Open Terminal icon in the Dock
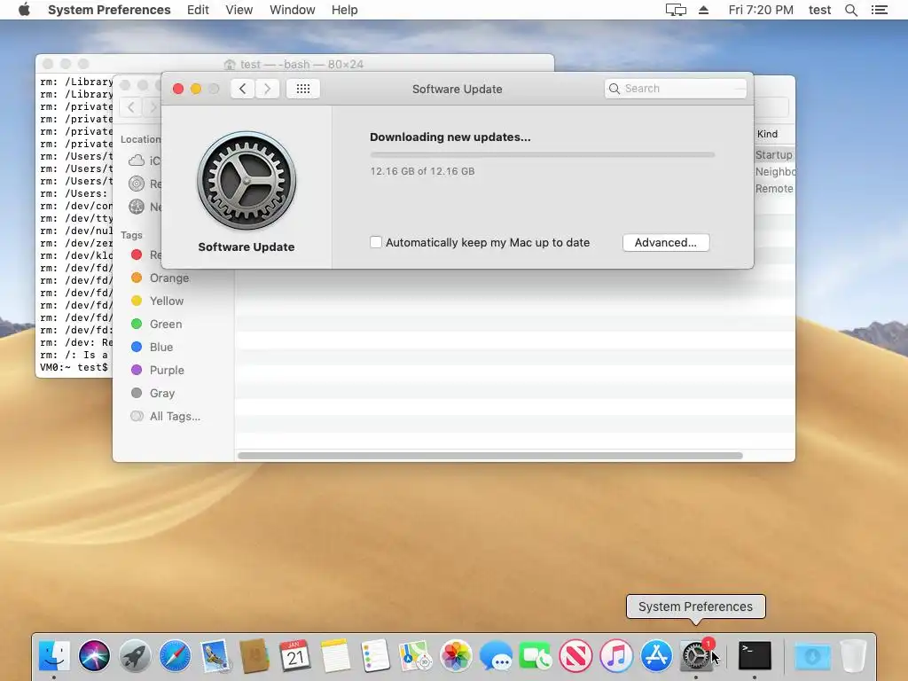 point(755,655)
